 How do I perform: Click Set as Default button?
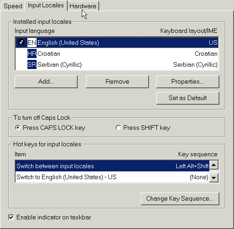click(x=188, y=98)
